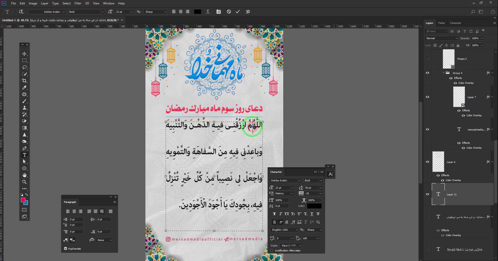498x261 pixels.
Task: Select the Eyedropper tool
Action: pyautogui.click(x=24, y=87)
